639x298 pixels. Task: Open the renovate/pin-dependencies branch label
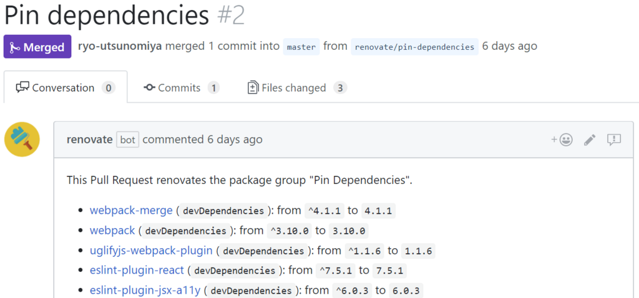tap(414, 47)
